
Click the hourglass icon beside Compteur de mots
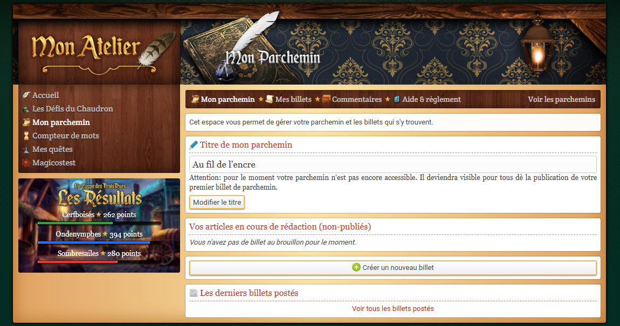click(26, 136)
